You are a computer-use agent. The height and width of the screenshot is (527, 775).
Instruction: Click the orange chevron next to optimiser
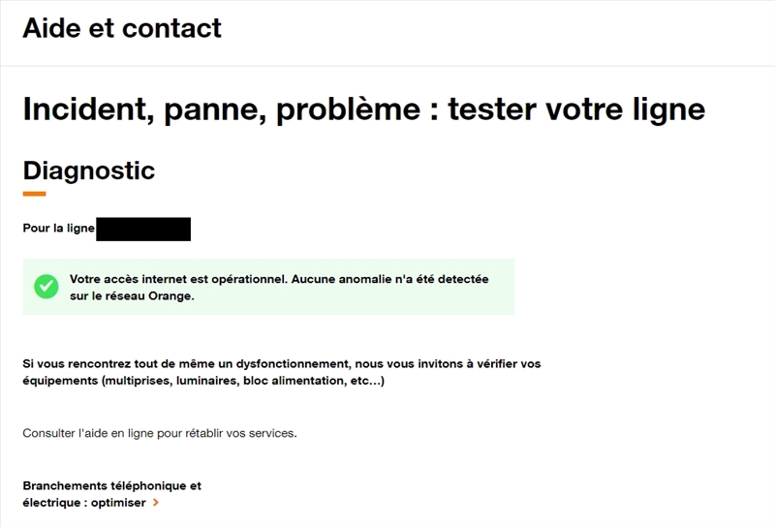coord(156,504)
